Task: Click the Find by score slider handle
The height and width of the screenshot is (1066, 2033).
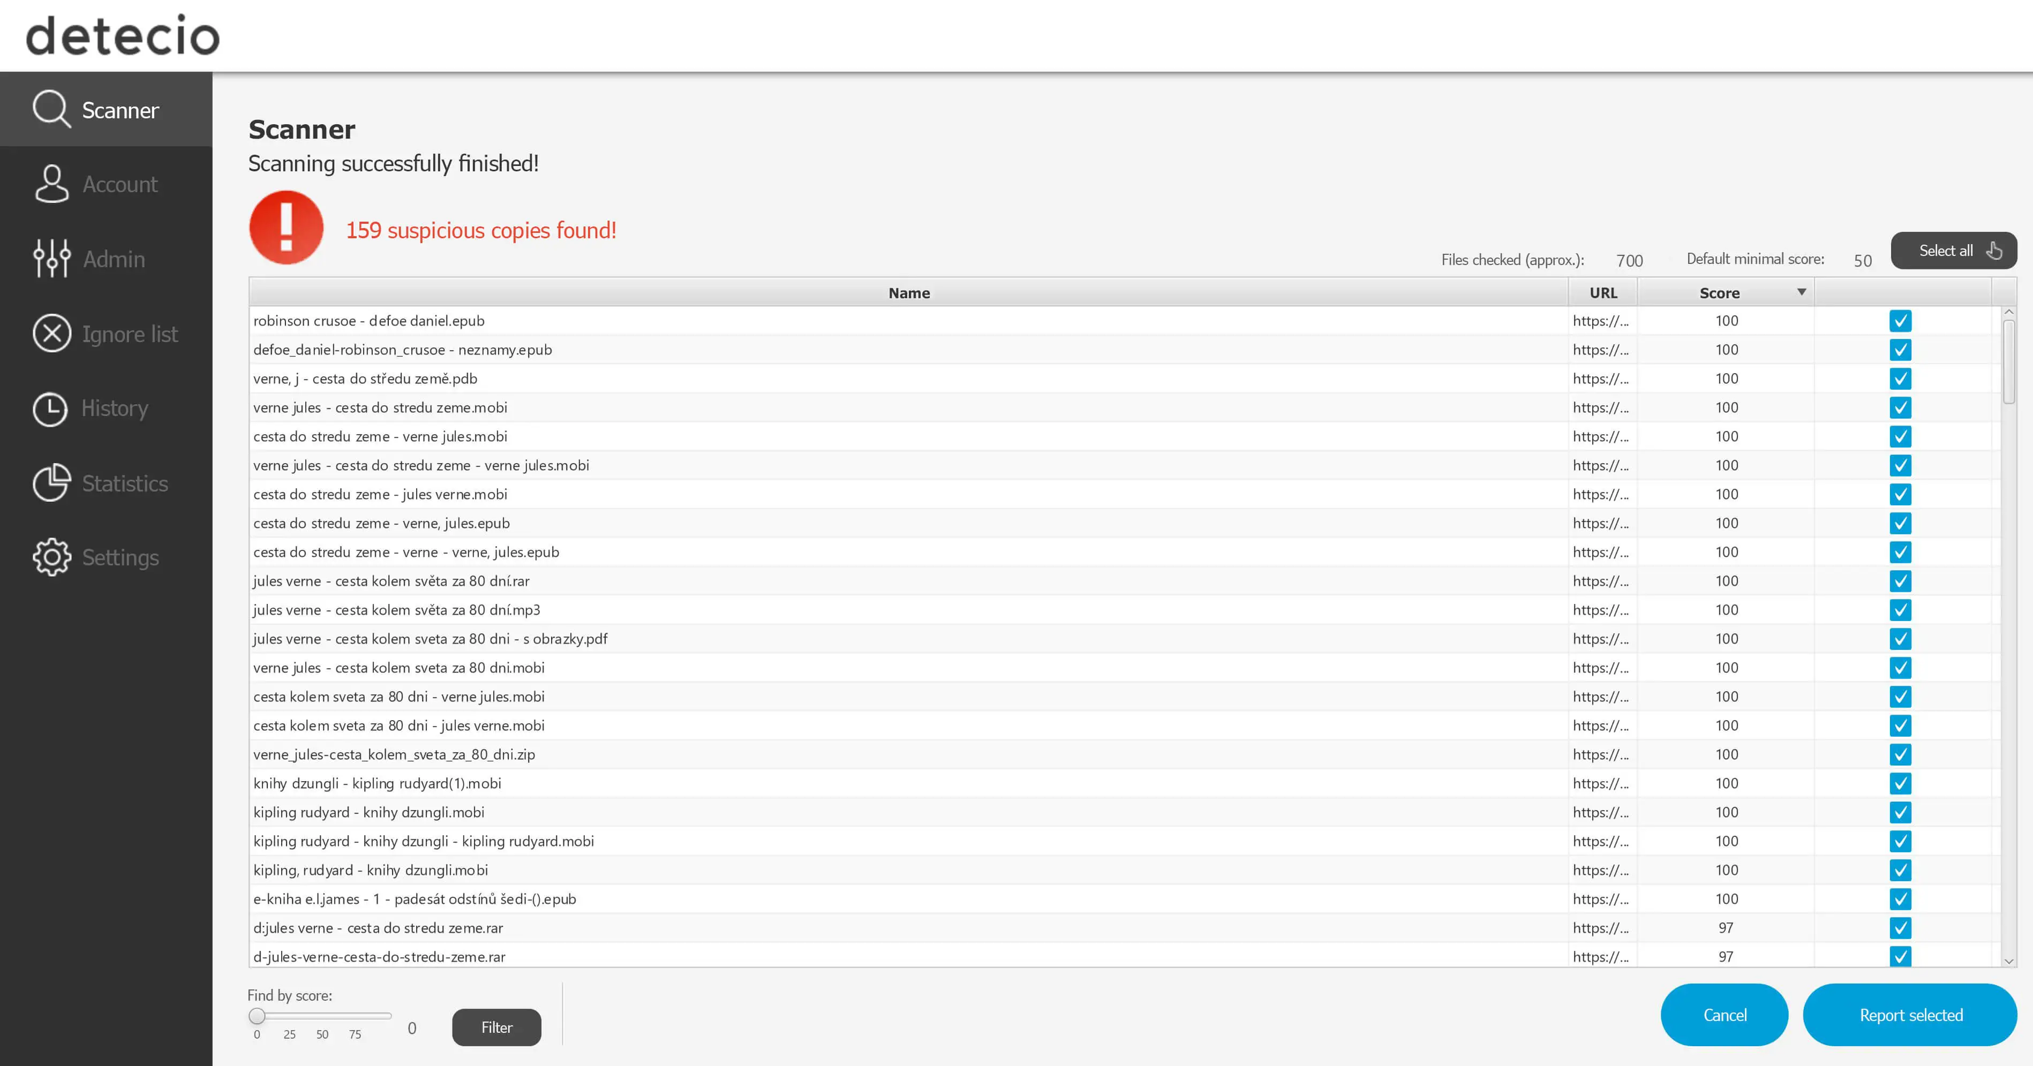Action: (257, 1016)
